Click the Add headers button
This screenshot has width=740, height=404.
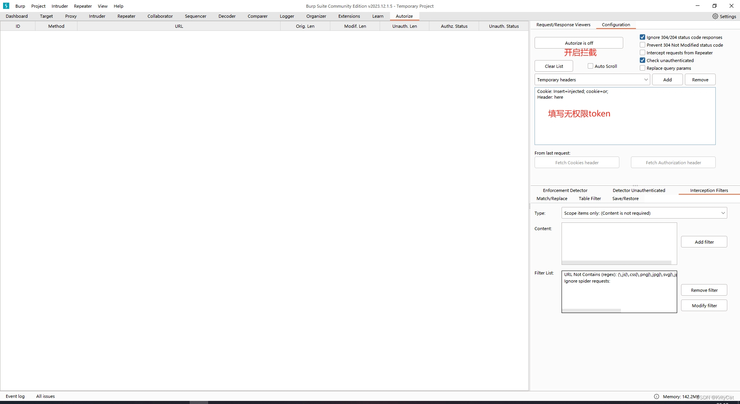tap(668, 79)
